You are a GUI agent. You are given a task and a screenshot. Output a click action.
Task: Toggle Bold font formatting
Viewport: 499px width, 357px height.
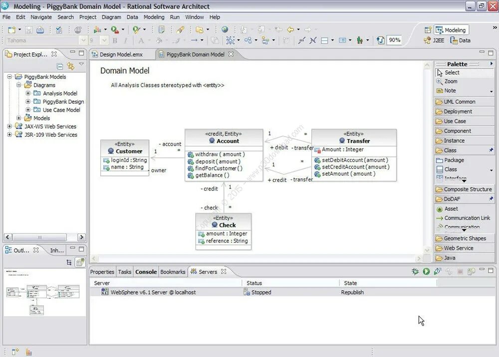(x=115, y=40)
